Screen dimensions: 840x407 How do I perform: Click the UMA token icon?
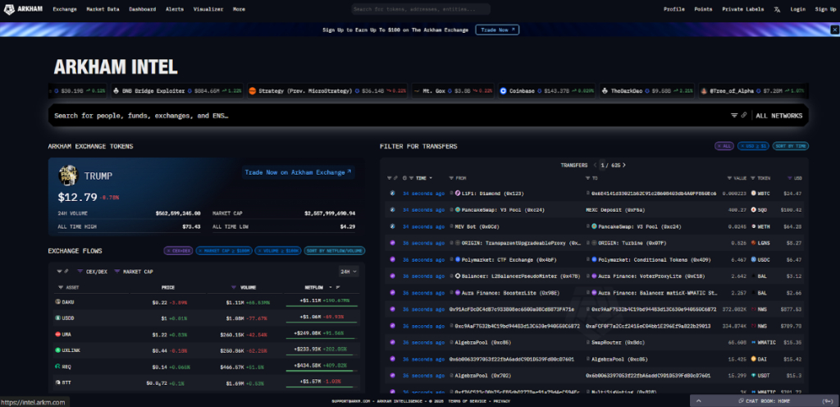[x=58, y=334]
